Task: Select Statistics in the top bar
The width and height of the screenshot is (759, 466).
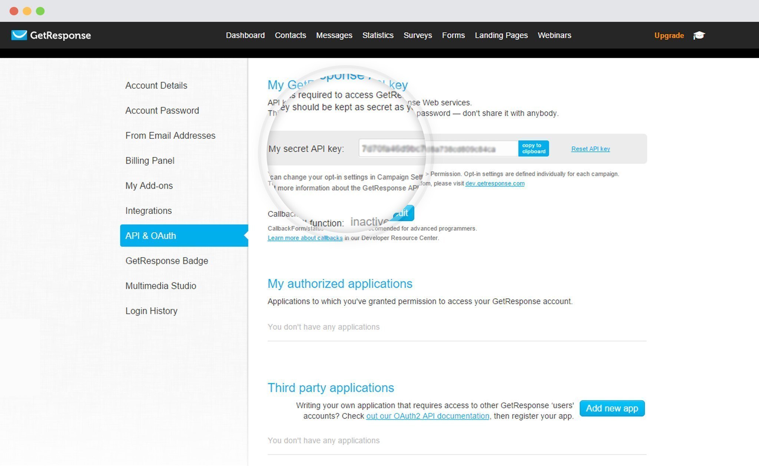Action: click(x=378, y=35)
